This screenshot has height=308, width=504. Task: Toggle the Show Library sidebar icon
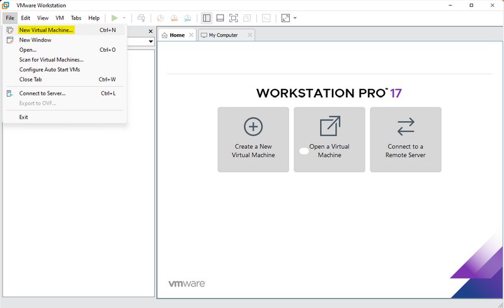(x=206, y=18)
